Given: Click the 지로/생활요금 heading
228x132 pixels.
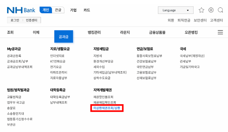Looking at the screenshot, I should coord(60,49).
